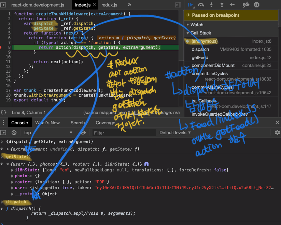
Task: Select the getFeed call stack frame
Action: point(200,57)
